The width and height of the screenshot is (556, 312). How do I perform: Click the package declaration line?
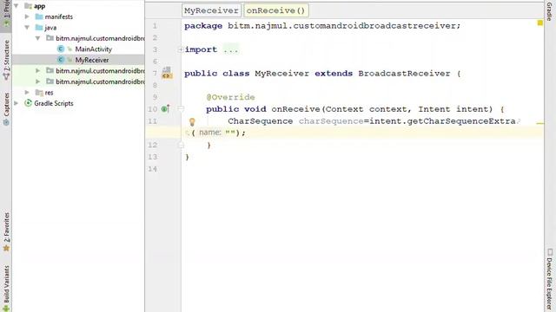click(322, 26)
